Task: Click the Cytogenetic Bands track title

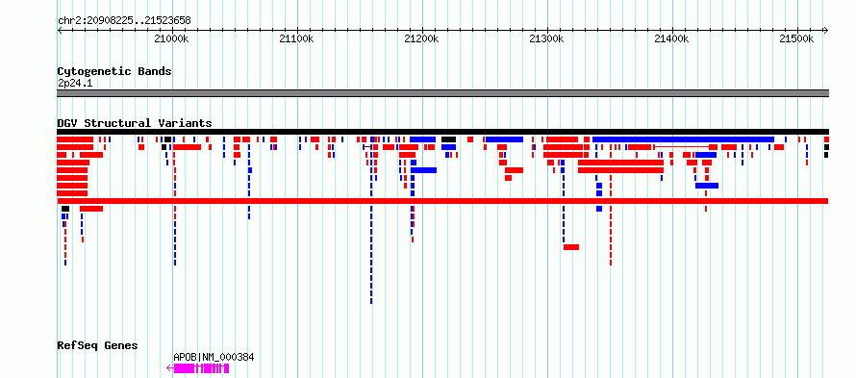Action: 114,71
